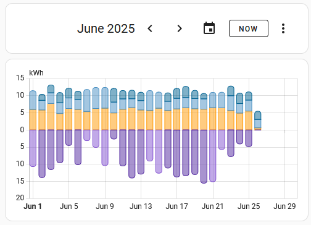Click the Jun 29 axis label
Viewport: 311px width, 225px height.
[x=284, y=206]
